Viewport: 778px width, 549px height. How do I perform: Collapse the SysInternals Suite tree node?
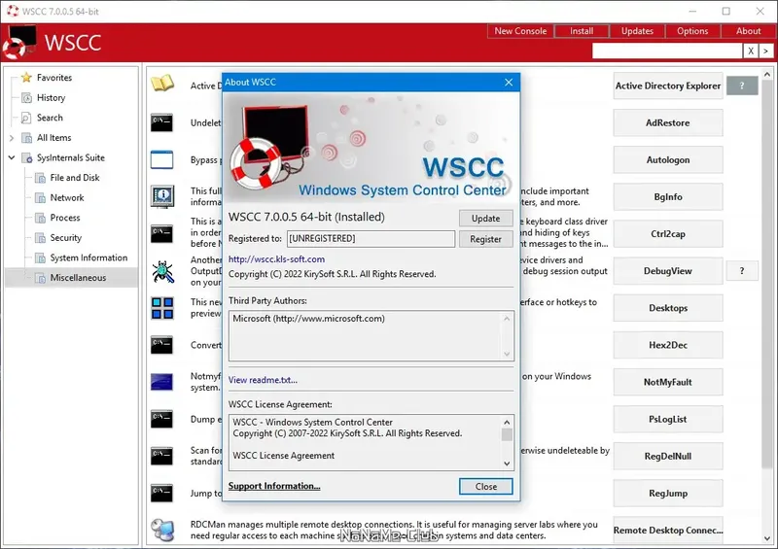coord(12,157)
